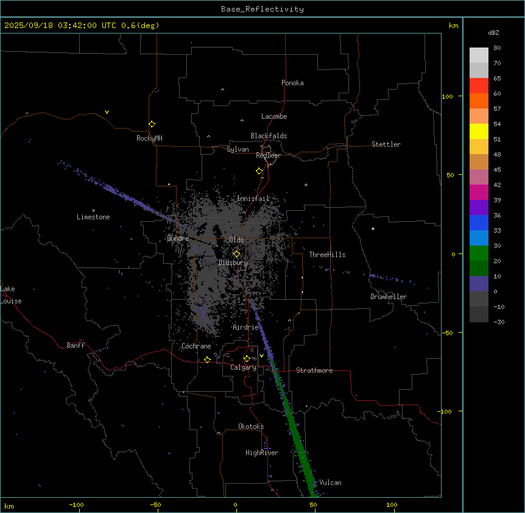The image size is (525, 513).
Task: Click the asterisk marker above Limestone
Action: [93, 210]
